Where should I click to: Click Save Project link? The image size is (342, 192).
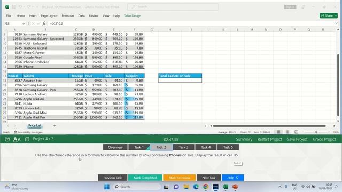pyautogui.click(x=297, y=139)
